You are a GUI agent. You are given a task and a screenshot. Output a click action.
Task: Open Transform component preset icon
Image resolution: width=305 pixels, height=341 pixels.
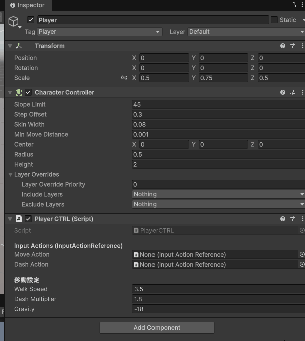click(x=293, y=46)
